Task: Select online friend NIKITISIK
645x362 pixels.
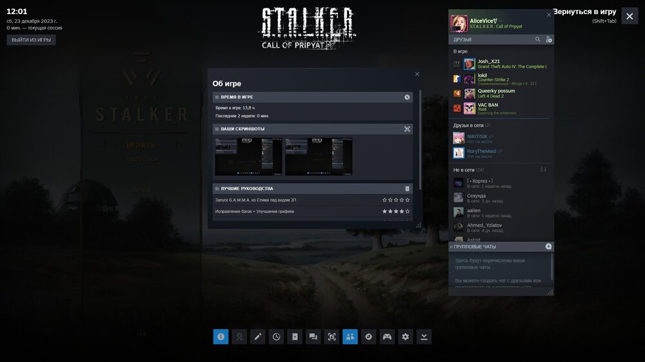Action: point(501,138)
